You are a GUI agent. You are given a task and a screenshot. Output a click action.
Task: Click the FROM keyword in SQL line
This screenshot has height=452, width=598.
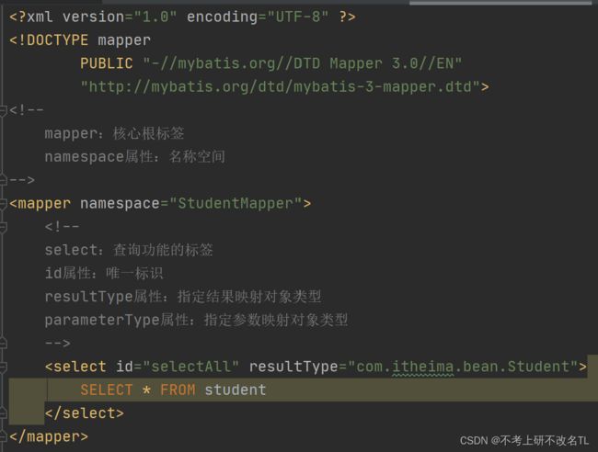[178, 390]
